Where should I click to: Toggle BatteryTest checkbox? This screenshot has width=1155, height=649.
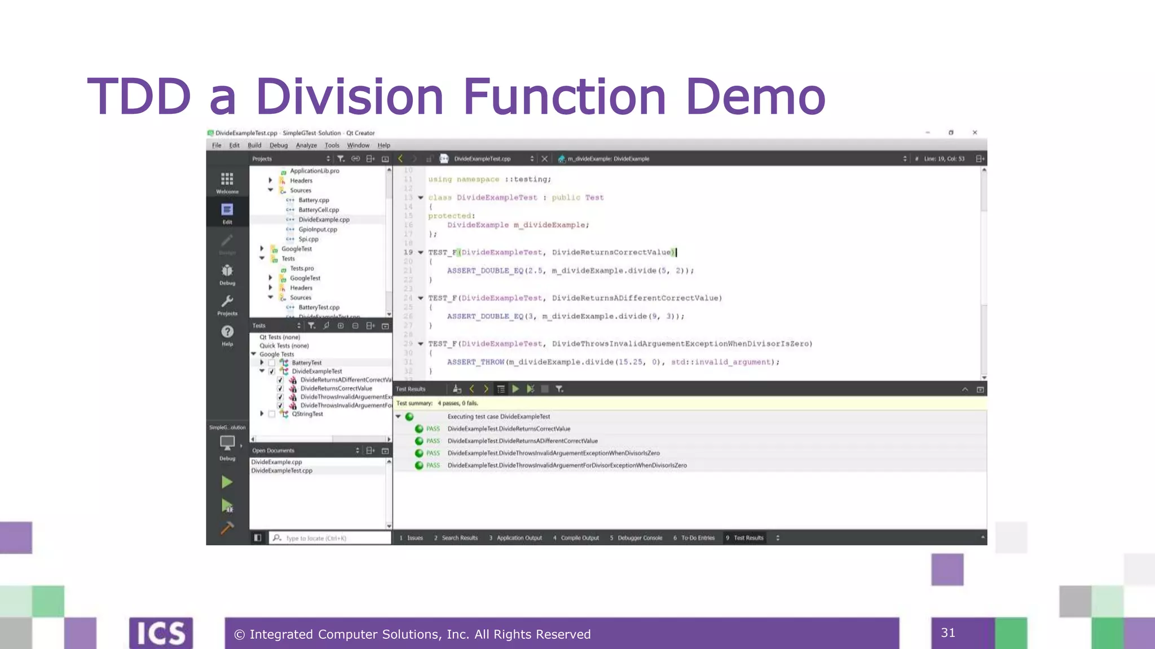click(x=272, y=363)
